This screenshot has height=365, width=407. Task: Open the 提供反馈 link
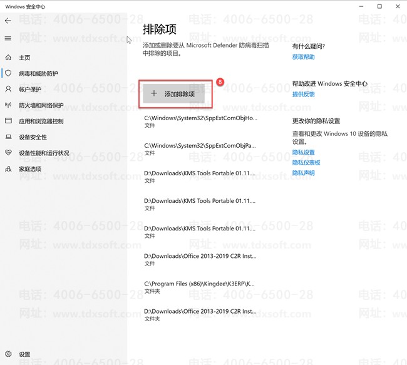[x=303, y=95]
